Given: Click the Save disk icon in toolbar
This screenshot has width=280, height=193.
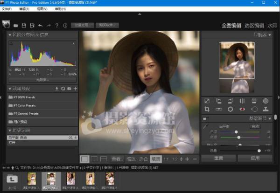Looking at the screenshot, I should [24, 25].
